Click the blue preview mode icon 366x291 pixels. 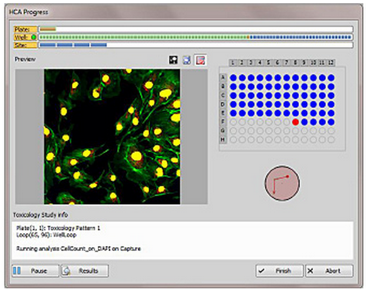[x=187, y=60]
